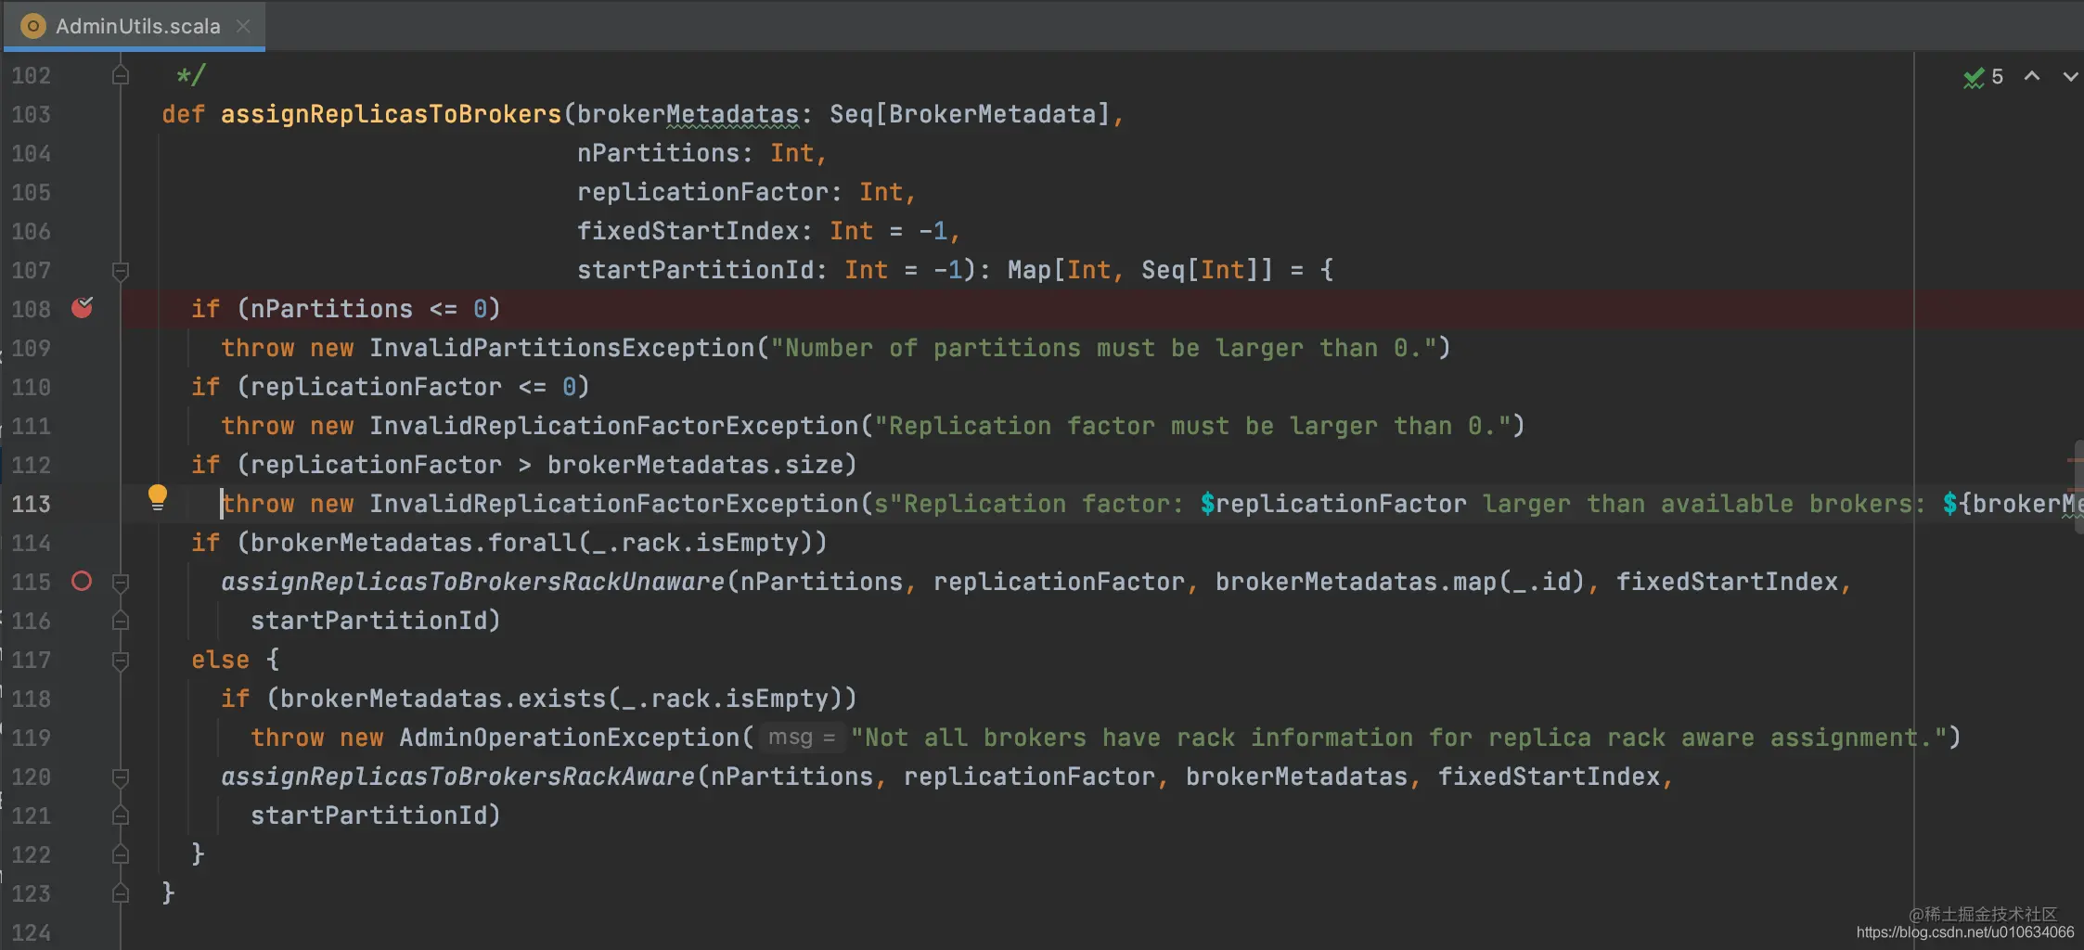This screenshot has height=950, width=2084.
Task: Collapse the else block fold on line 117
Action: tap(121, 661)
